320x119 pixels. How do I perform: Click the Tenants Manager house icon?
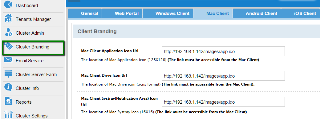[x=8, y=19]
